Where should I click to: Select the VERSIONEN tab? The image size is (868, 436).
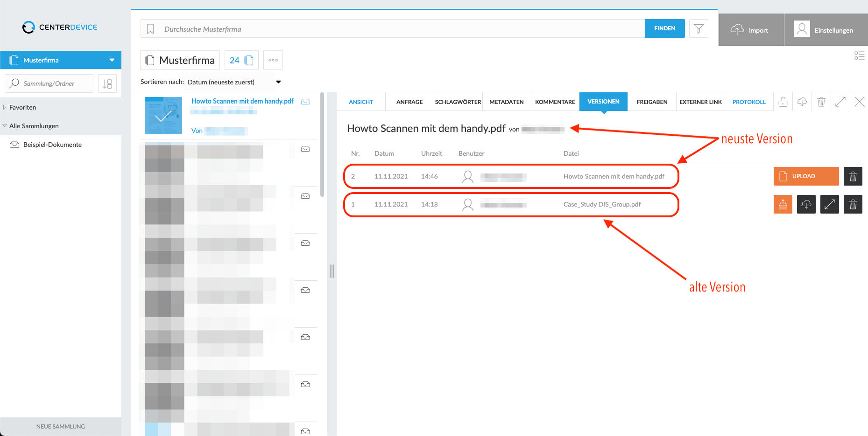tap(603, 102)
